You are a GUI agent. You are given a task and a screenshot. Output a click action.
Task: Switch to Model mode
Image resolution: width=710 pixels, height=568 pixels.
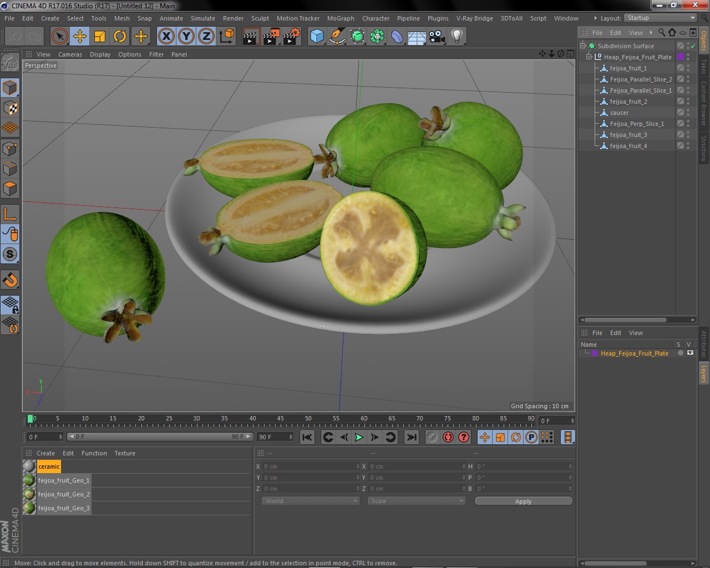10,88
